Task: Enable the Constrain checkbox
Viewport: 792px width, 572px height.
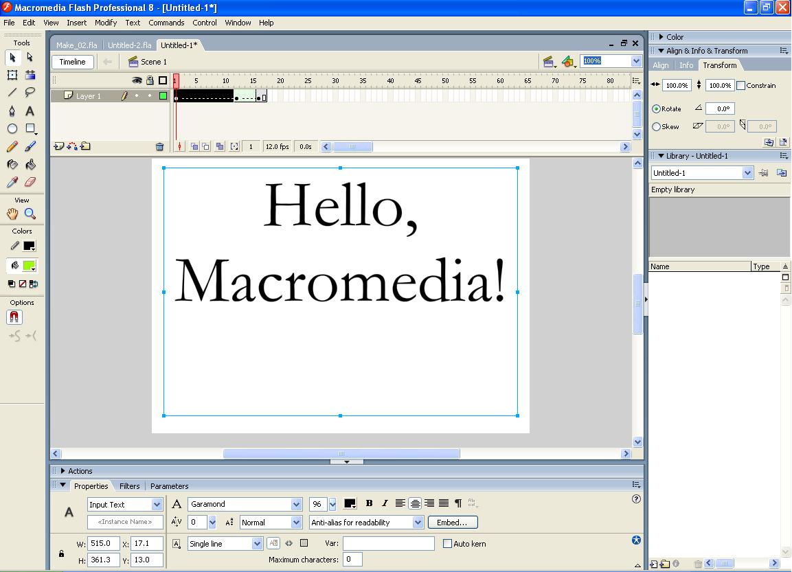Action: coord(740,86)
